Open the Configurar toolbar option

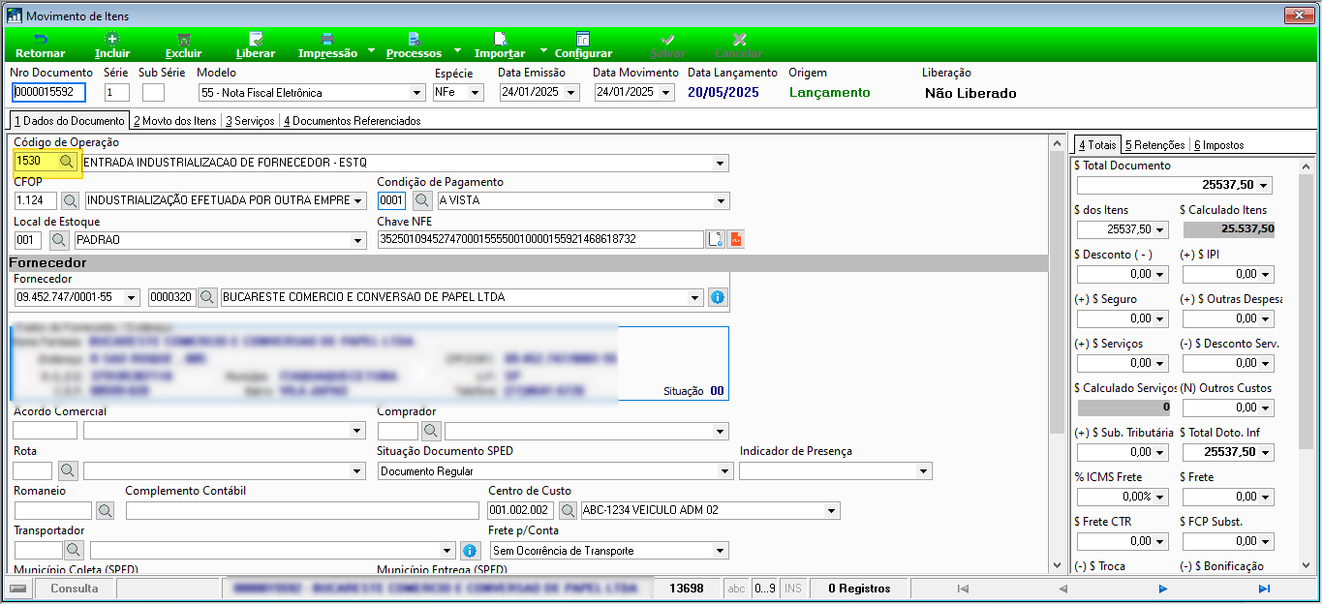[583, 45]
